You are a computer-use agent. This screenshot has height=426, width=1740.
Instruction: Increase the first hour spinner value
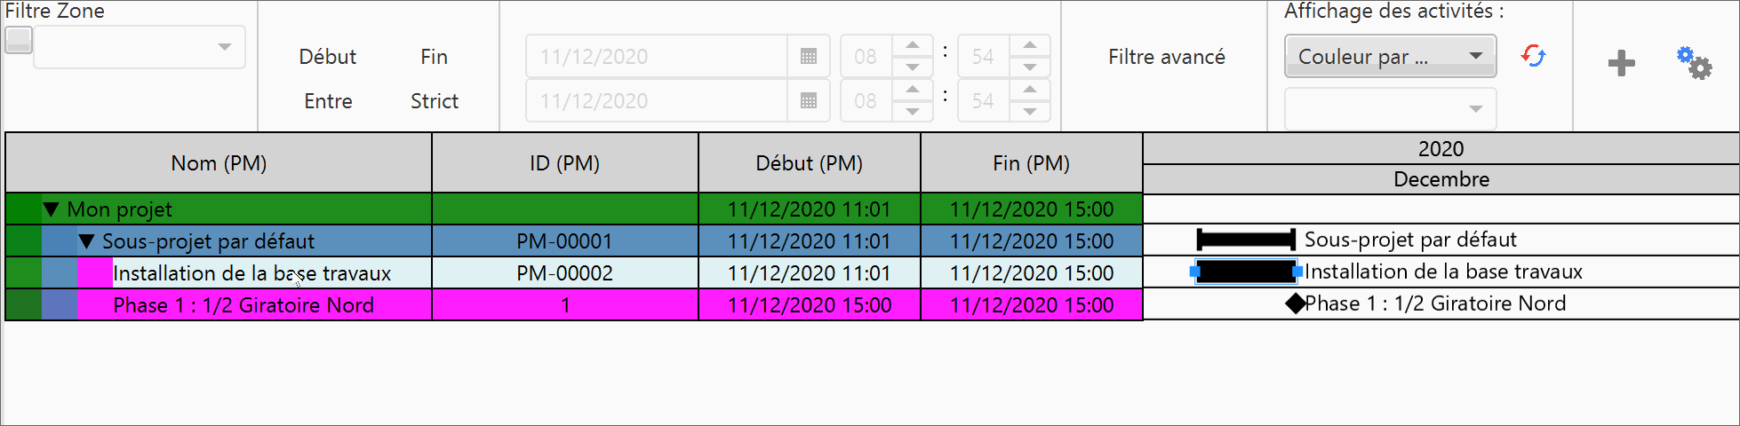coord(912,45)
